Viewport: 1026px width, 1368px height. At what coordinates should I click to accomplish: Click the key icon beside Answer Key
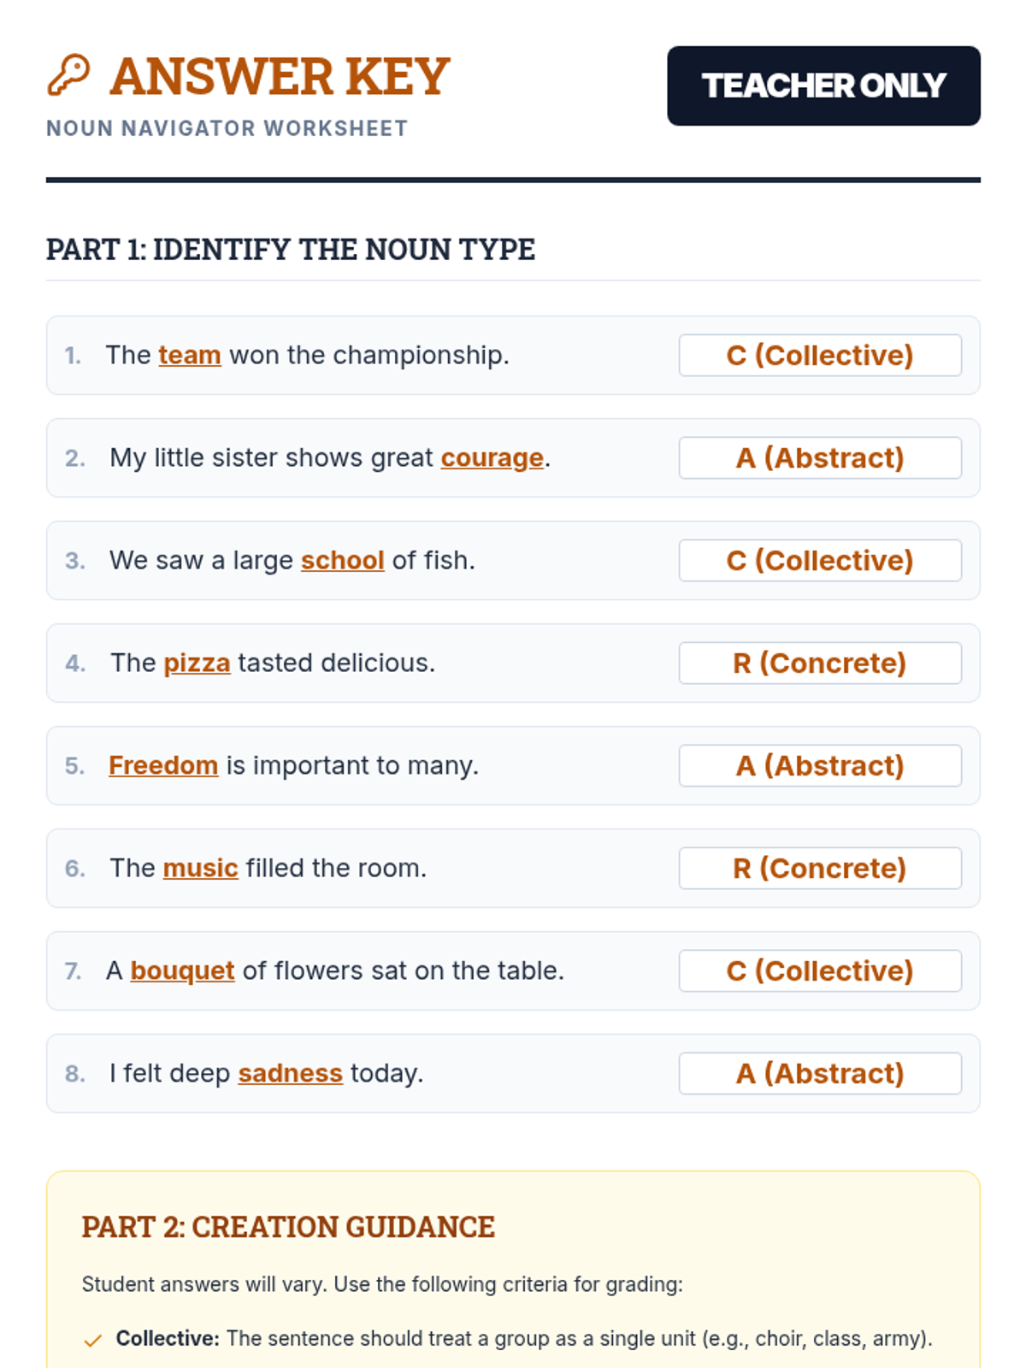tap(68, 75)
